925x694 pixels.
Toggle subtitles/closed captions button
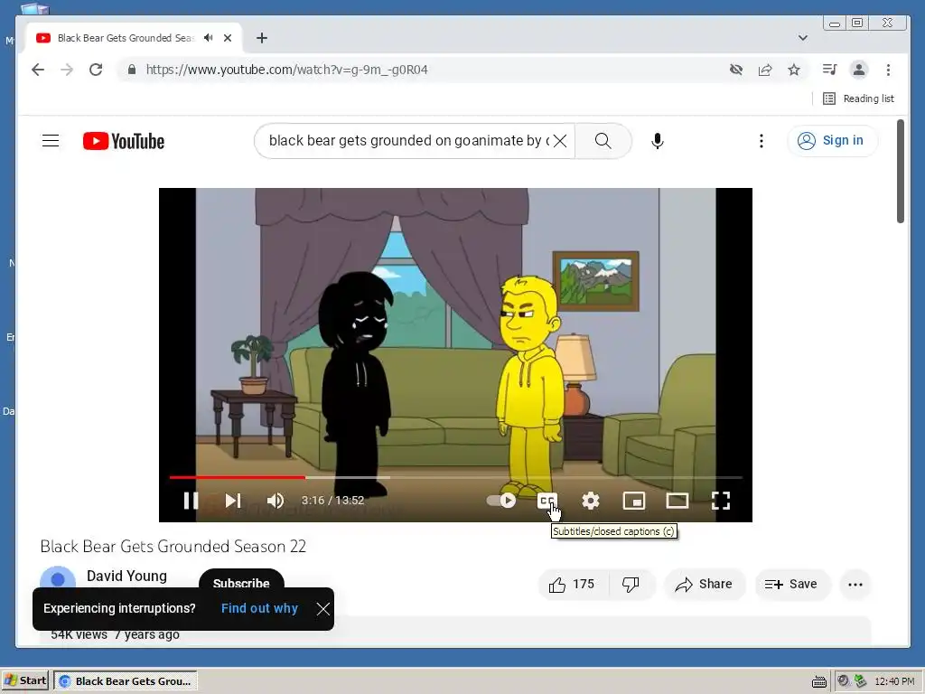point(547,501)
